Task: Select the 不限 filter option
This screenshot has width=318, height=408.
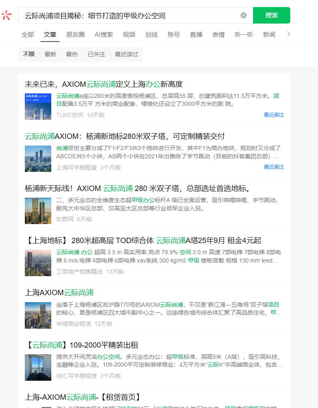Action: coord(29,54)
